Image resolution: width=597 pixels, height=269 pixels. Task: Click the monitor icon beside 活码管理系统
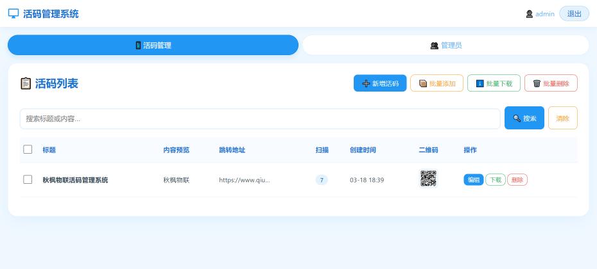tap(13, 13)
